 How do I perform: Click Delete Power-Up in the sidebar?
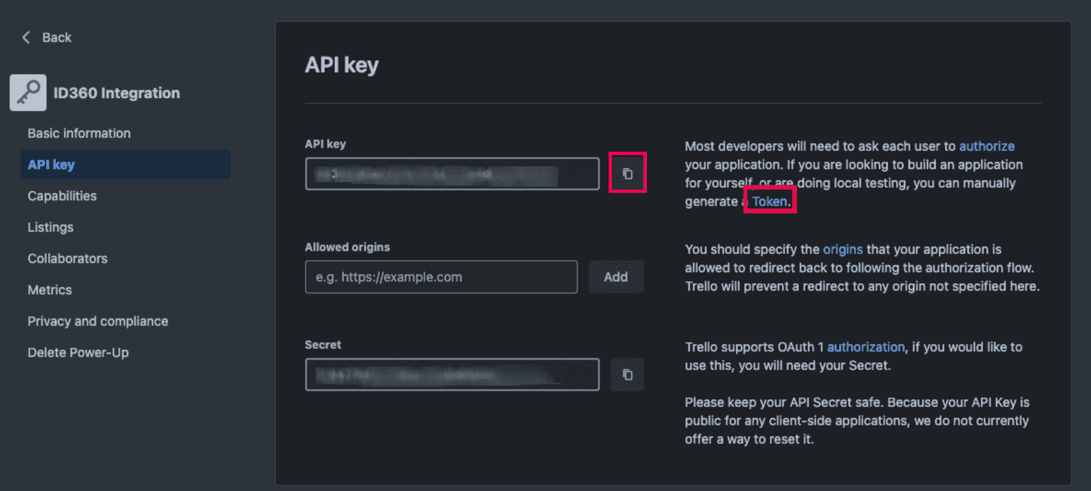coord(78,352)
